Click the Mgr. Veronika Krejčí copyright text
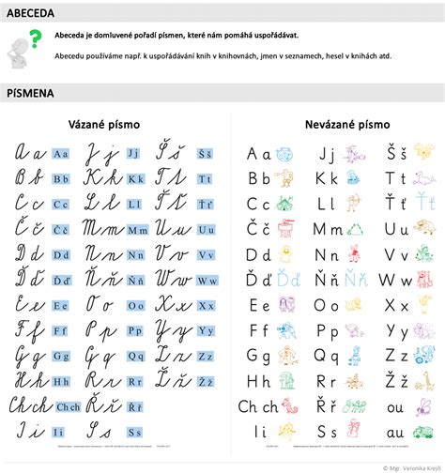Image resolution: width=445 pixels, height=473 pixels. tap(411, 468)
